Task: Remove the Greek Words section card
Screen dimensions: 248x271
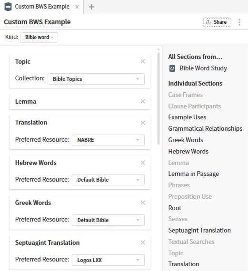Action: coord(143,203)
